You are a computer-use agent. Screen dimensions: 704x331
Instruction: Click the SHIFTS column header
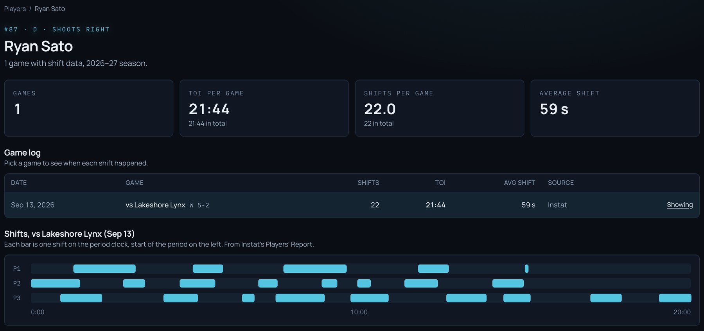368,183
